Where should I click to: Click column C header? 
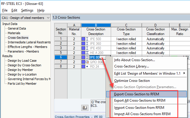click(126, 25)
